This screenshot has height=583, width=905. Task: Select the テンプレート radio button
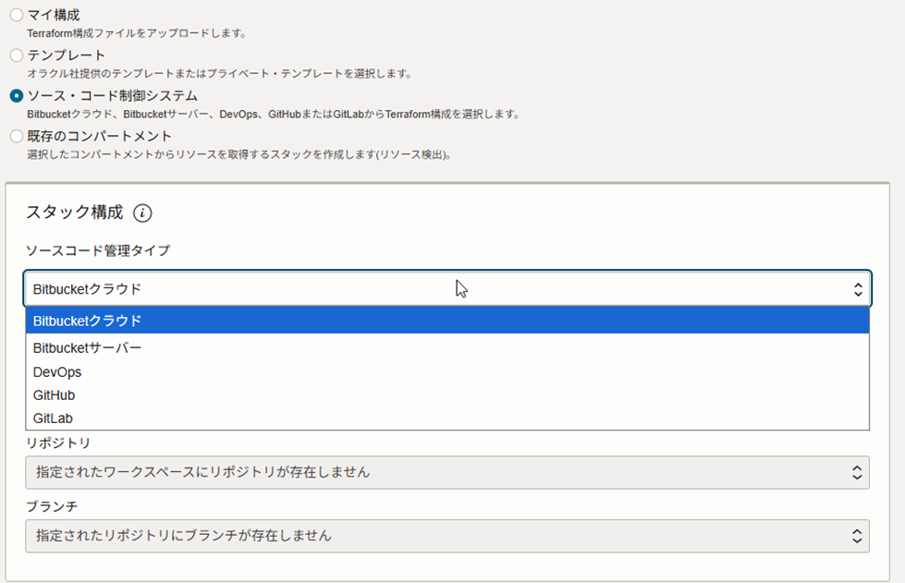click(x=16, y=55)
